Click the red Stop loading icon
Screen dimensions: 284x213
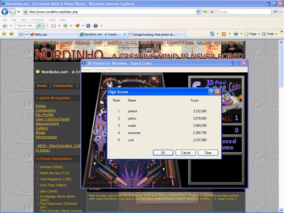212,12
